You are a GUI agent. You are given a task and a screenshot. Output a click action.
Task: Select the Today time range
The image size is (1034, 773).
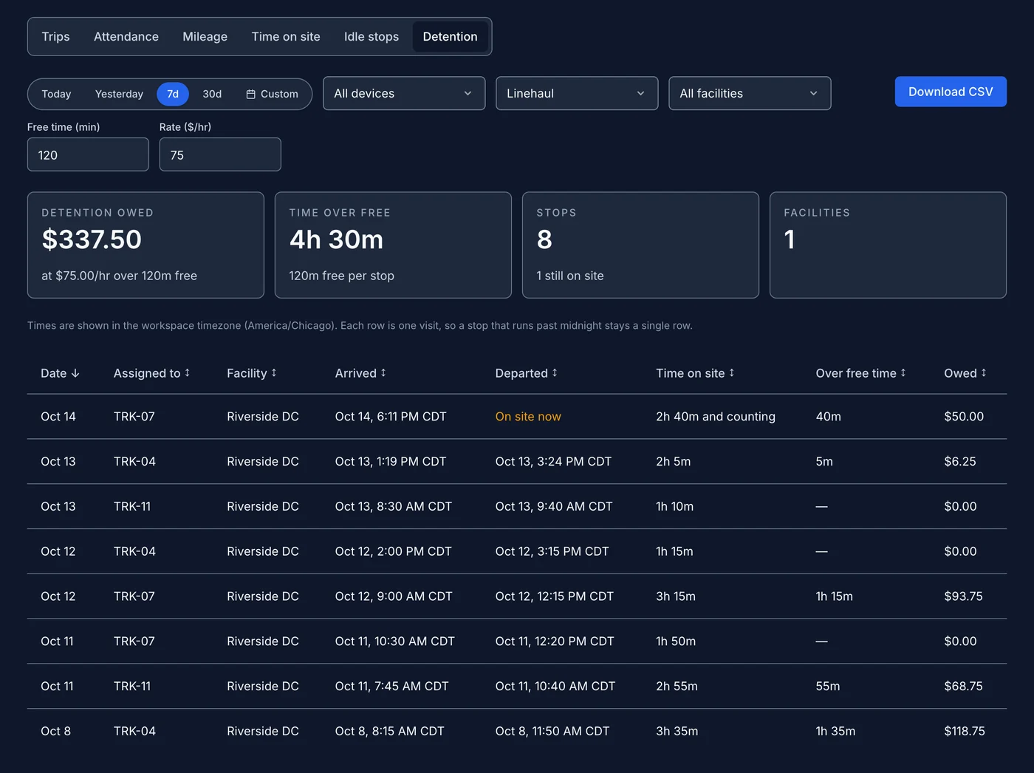coord(56,94)
